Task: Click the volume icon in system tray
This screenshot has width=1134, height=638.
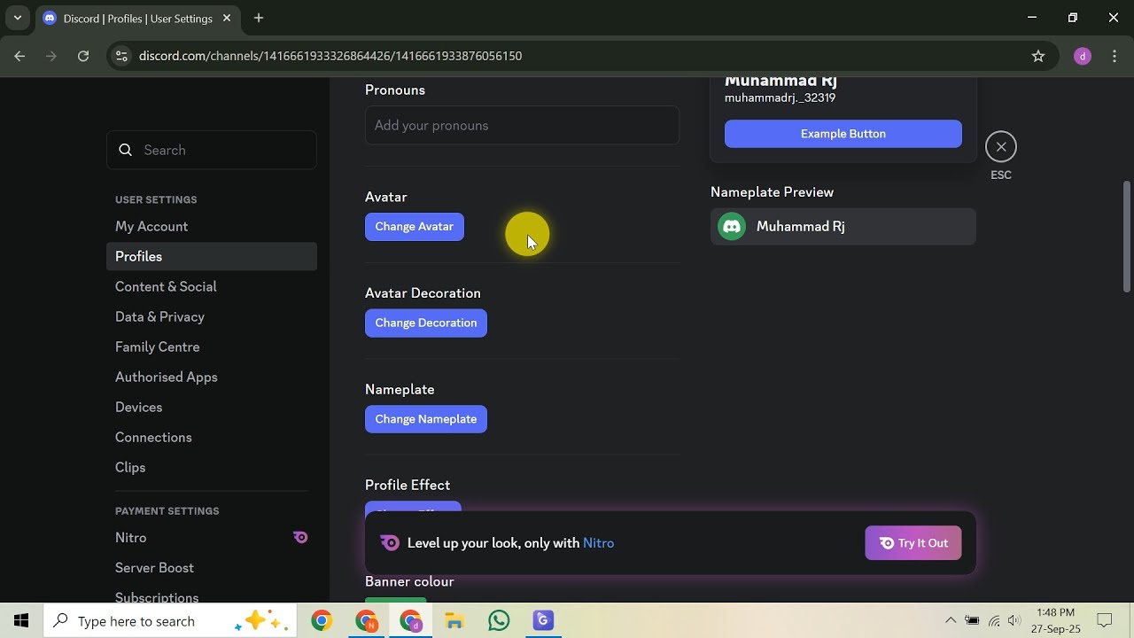Action: tap(1014, 621)
